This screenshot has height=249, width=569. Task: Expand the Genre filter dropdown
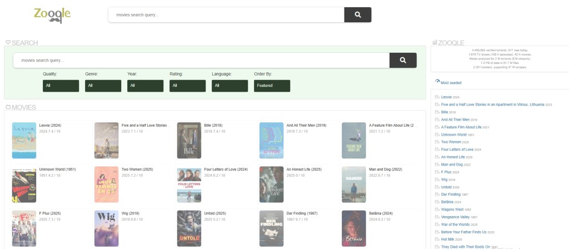click(103, 86)
